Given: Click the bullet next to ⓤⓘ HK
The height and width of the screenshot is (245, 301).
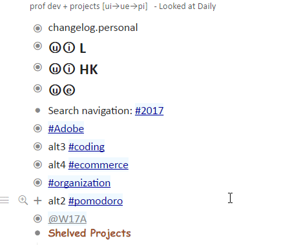Looking at the screenshot, I should pos(37,67).
